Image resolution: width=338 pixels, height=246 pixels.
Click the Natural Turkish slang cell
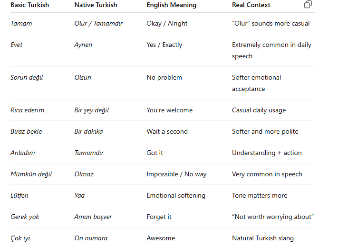(x=263, y=238)
